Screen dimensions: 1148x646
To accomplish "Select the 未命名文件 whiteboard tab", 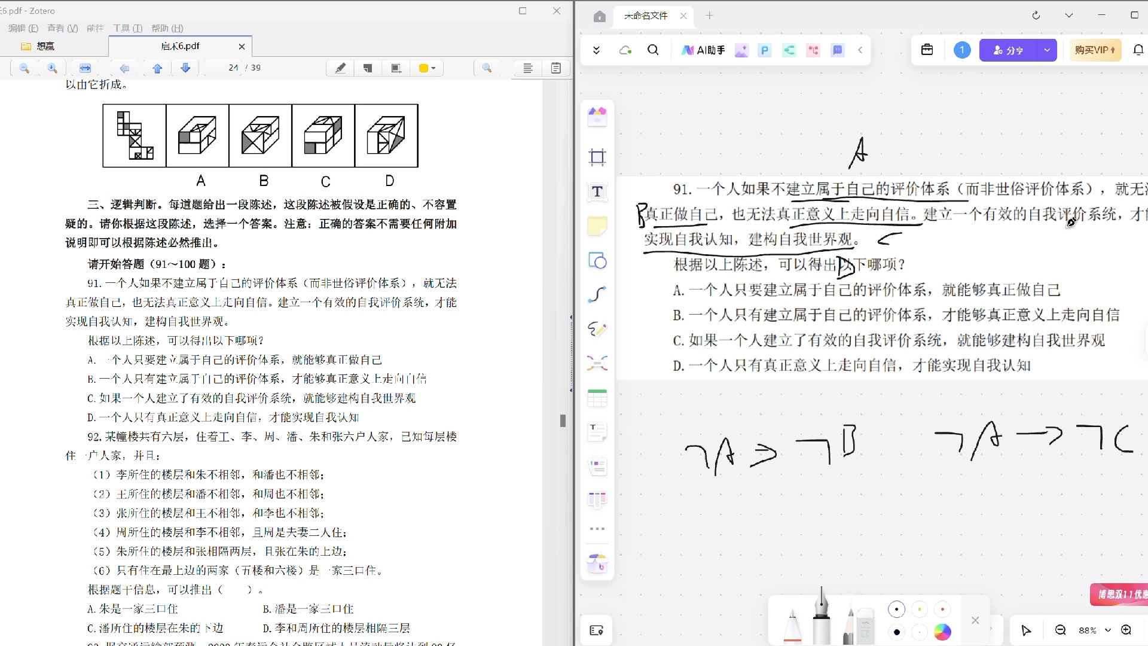I will (x=646, y=16).
